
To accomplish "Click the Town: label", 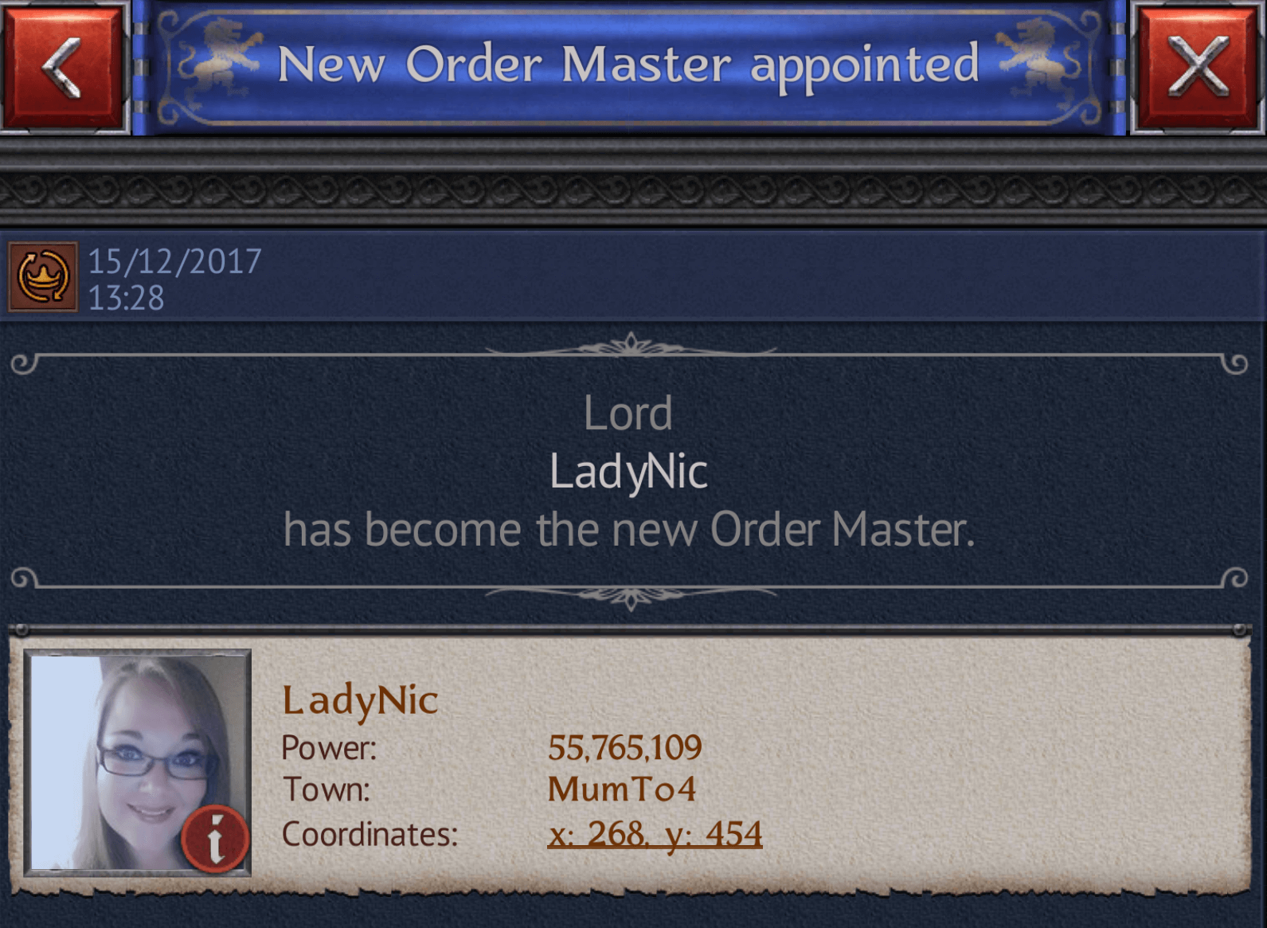I will click(327, 789).
